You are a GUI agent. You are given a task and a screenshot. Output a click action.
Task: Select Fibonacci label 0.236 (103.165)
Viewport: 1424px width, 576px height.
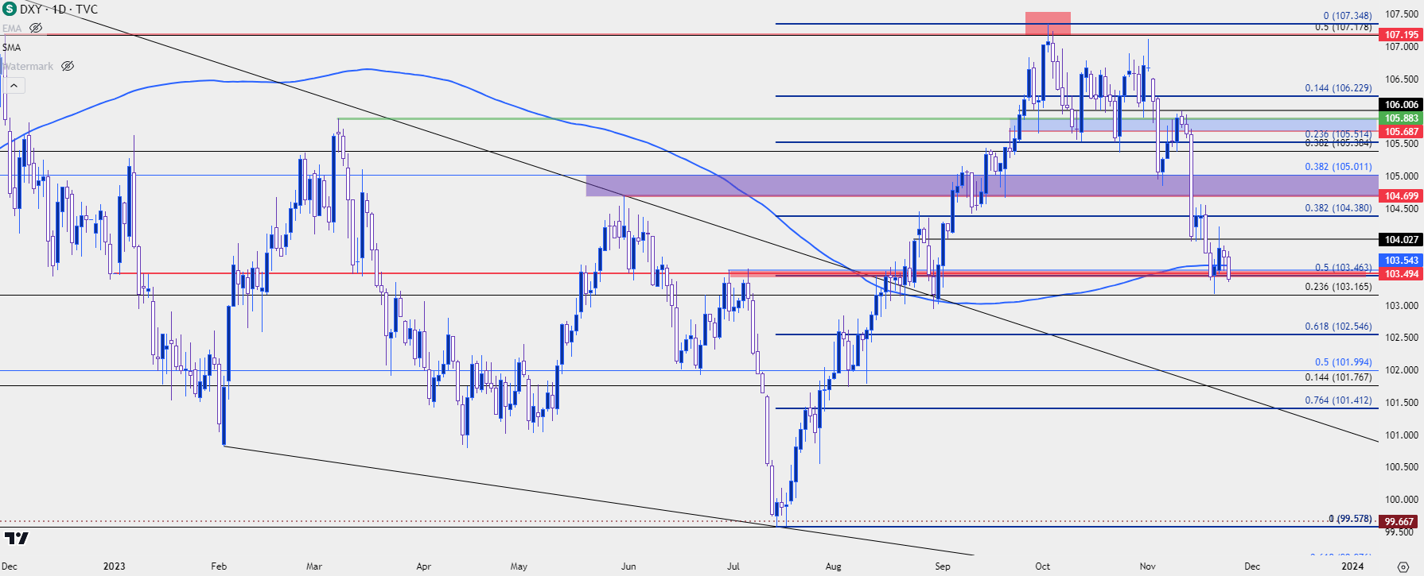pyautogui.click(x=1338, y=287)
